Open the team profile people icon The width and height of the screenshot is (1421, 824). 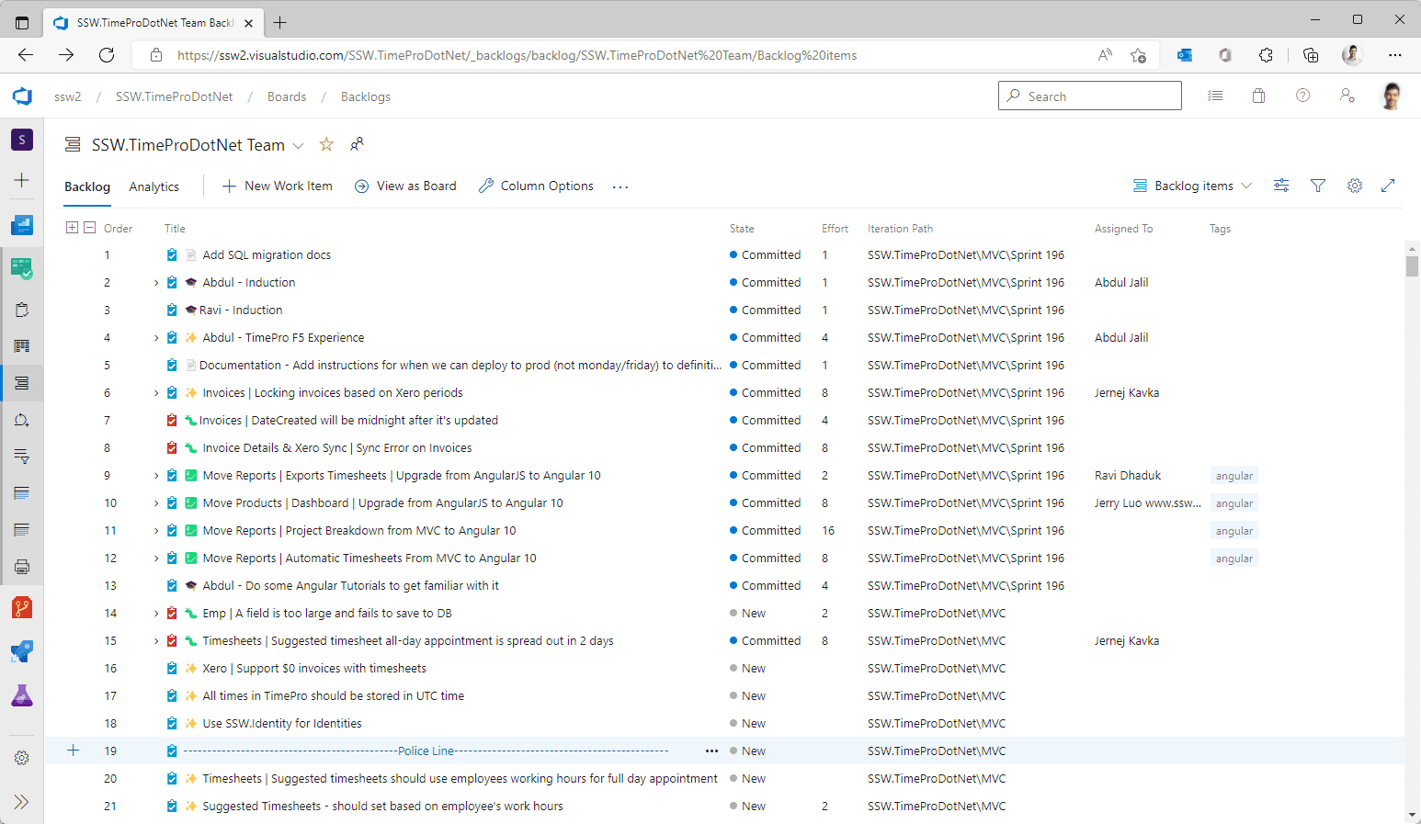coord(357,144)
